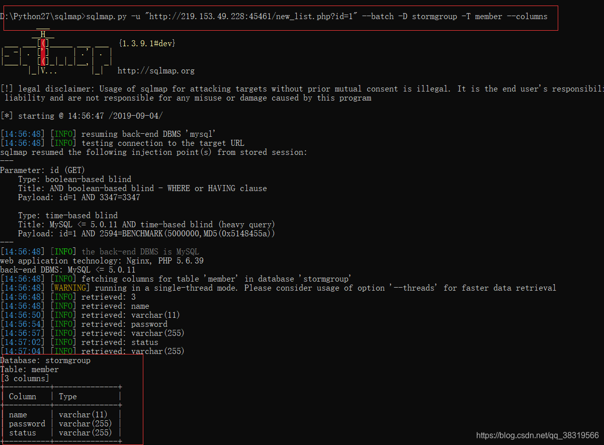
Task: Click the starting @ 14:56:47 line
Action: 81,116
